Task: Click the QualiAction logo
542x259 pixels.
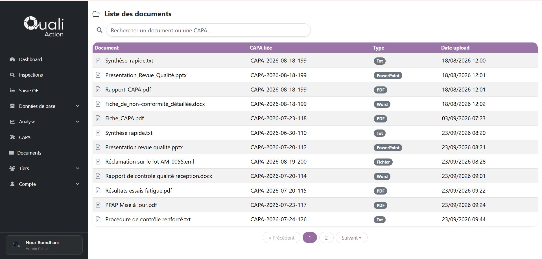Action: tap(44, 27)
